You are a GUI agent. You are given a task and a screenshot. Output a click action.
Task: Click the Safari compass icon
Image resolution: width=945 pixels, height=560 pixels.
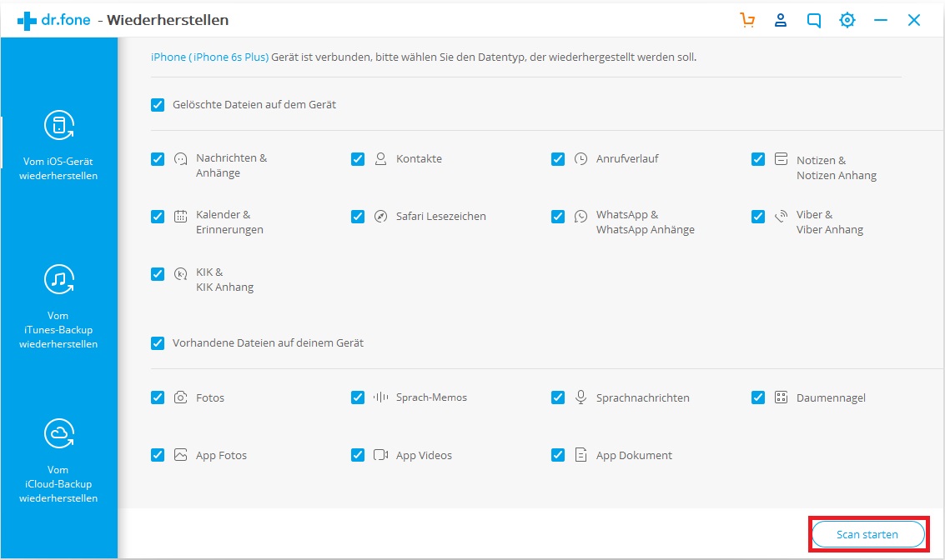380,216
